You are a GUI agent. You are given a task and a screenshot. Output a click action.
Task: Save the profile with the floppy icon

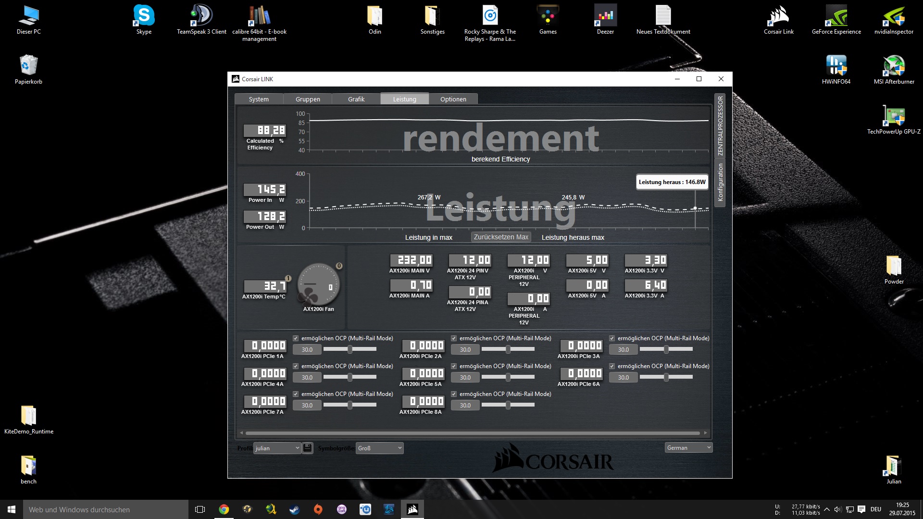click(308, 448)
